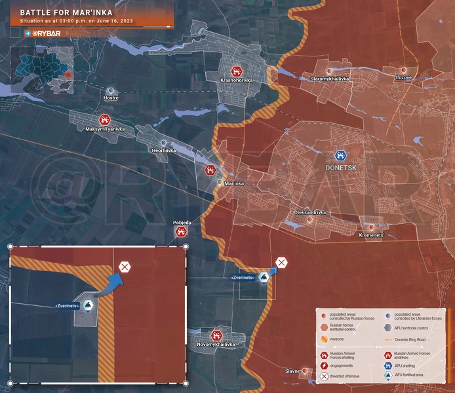This screenshot has width=455, height=393.
Task: Select the AFU shelling icon over Donetsk
Action: pyautogui.click(x=340, y=155)
